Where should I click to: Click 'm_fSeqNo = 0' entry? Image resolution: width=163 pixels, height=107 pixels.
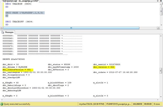pyautogui.click(x=10, y=96)
